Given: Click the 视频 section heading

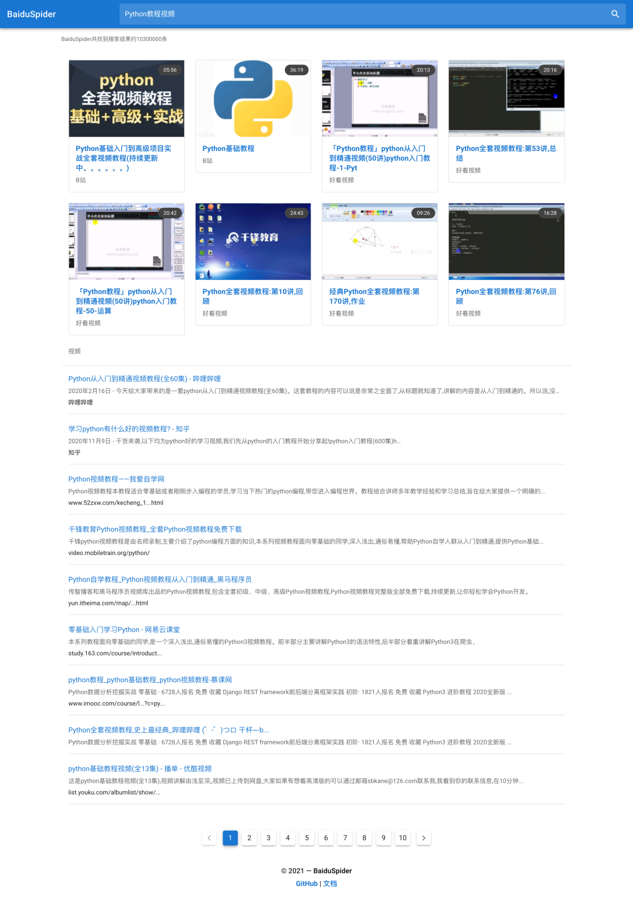Looking at the screenshot, I should click(74, 351).
